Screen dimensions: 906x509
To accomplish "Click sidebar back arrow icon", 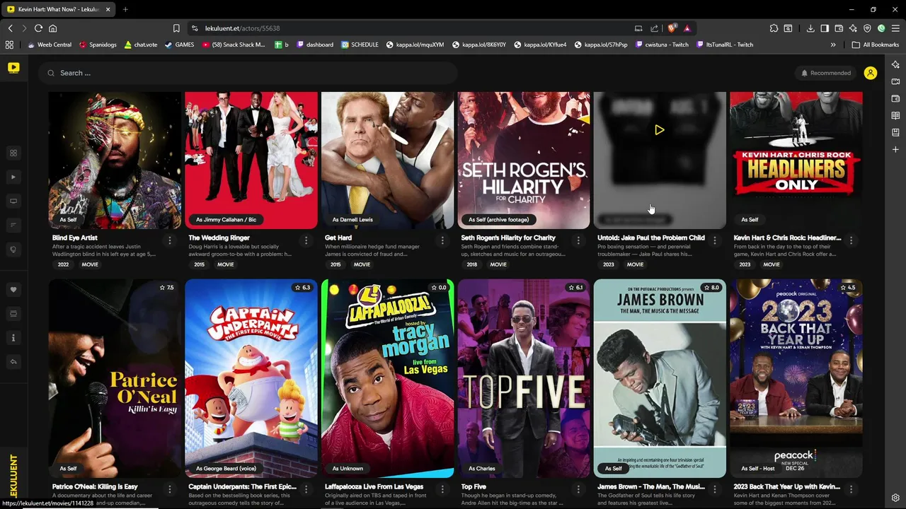I will 13,362.
